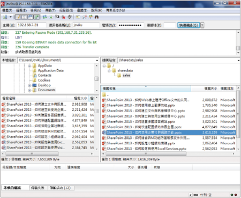Toggle the local directory tree display

(x=24, y=17)
